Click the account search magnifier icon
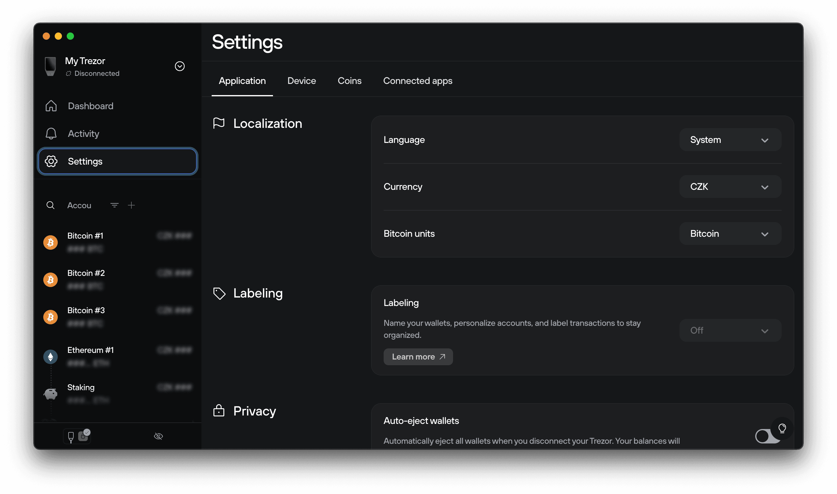 51,205
